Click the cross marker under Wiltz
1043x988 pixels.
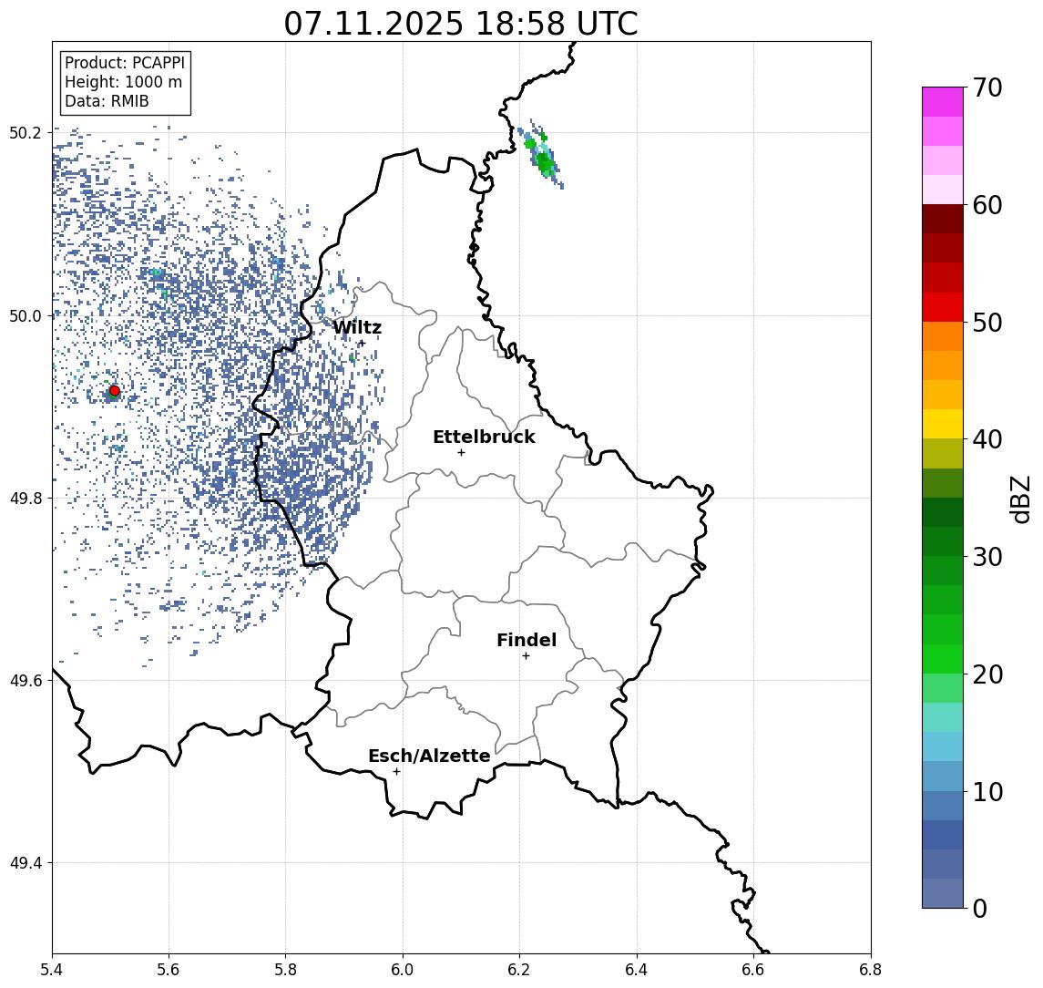(x=362, y=343)
